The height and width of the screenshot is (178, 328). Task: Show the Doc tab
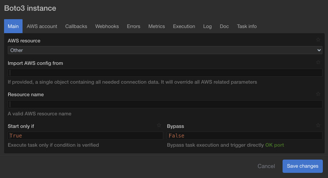pyautogui.click(x=224, y=26)
